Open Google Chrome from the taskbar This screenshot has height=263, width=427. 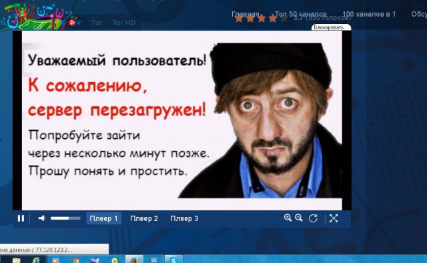pos(75,260)
